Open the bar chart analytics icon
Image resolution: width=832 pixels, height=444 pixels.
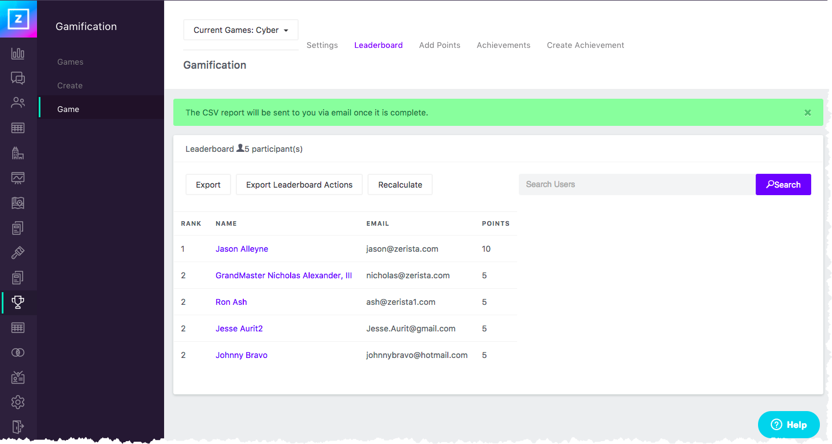tap(18, 54)
